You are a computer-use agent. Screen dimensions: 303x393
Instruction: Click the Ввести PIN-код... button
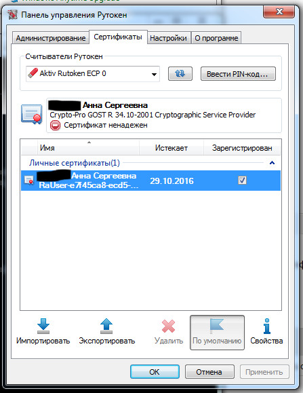(x=238, y=74)
